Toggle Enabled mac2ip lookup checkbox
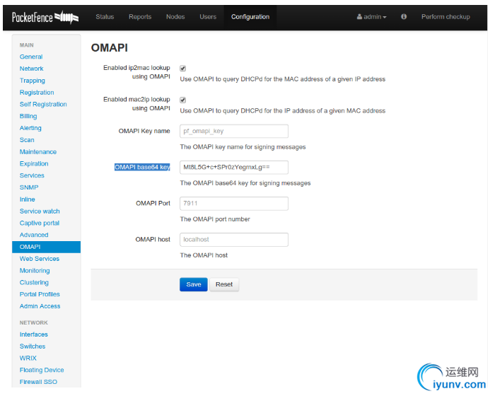Screen dimensions: 490x396 (x=183, y=100)
